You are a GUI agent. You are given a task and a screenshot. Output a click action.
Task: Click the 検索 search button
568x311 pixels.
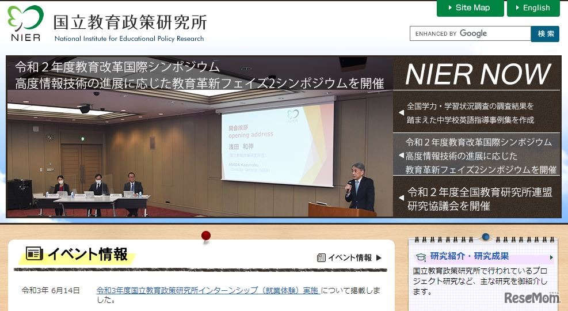point(545,34)
